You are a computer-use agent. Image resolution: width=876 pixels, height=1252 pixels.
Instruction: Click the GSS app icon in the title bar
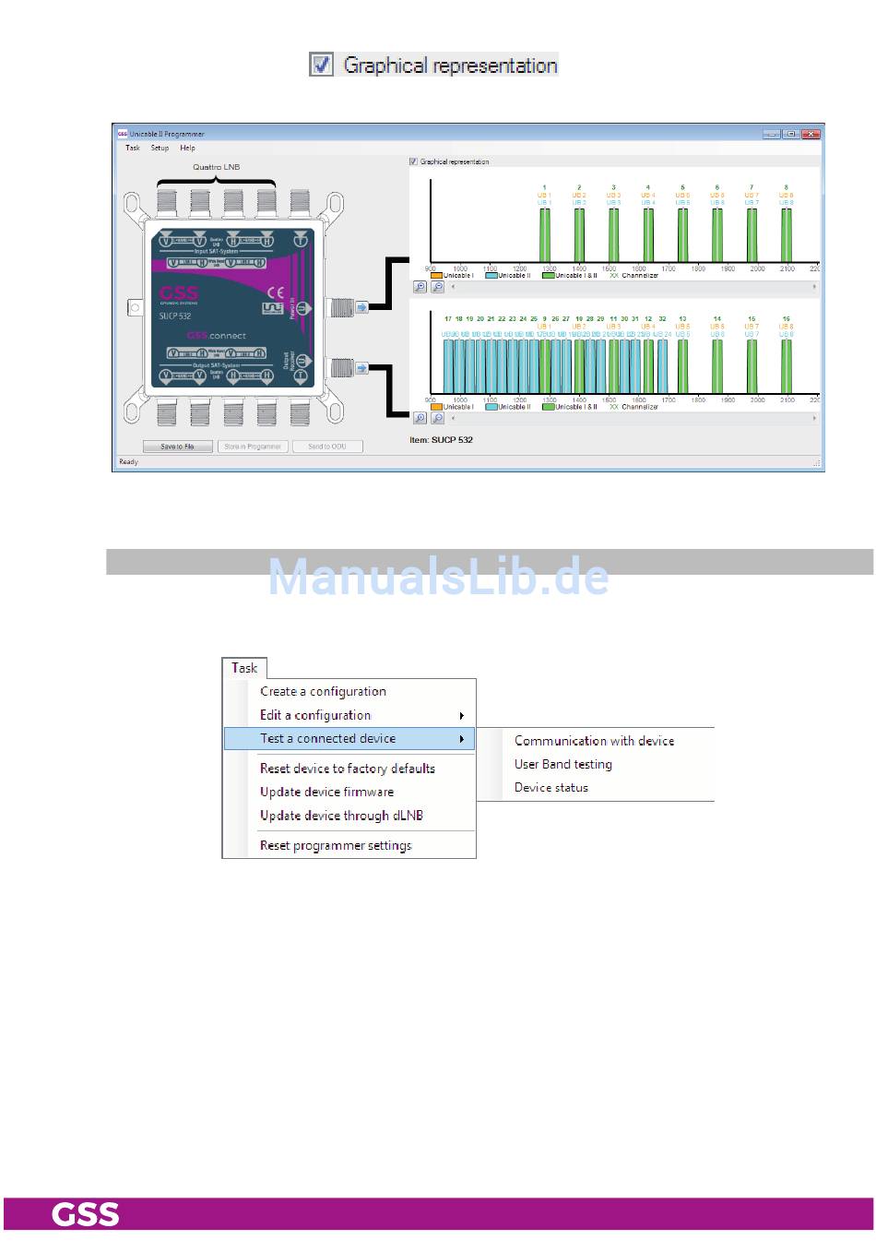click(x=122, y=134)
